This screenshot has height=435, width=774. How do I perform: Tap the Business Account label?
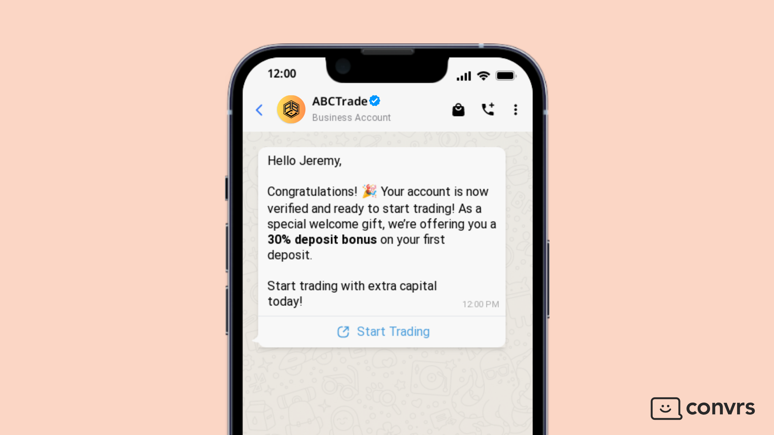[x=351, y=117]
